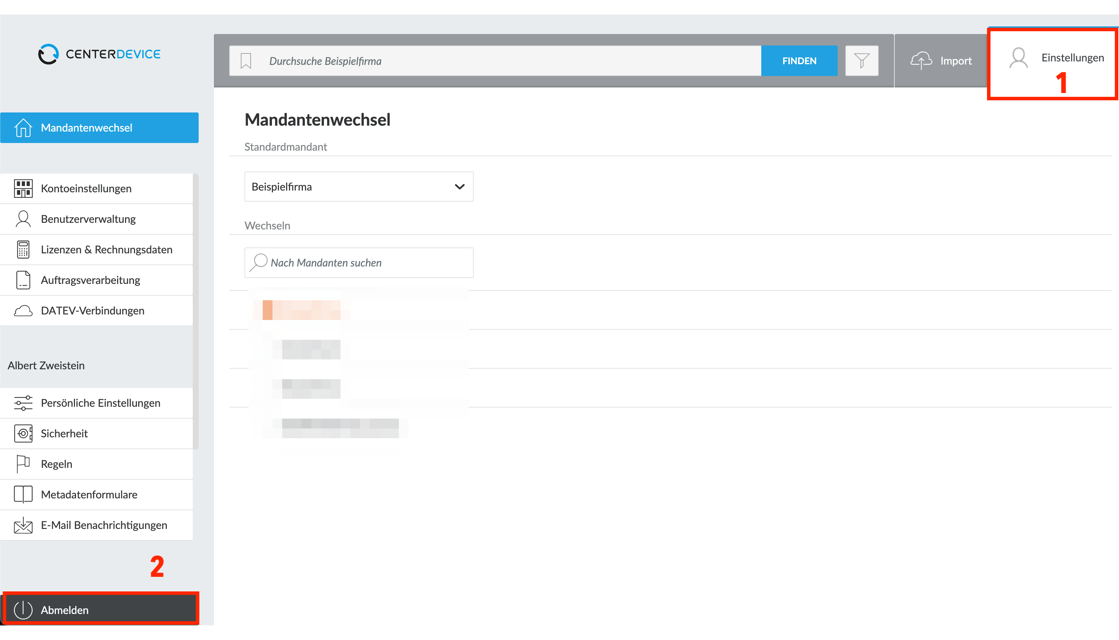Click the E-Mail Benachrichtigungen envelope icon
This screenshot has width=1119, height=640.
tap(23, 525)
